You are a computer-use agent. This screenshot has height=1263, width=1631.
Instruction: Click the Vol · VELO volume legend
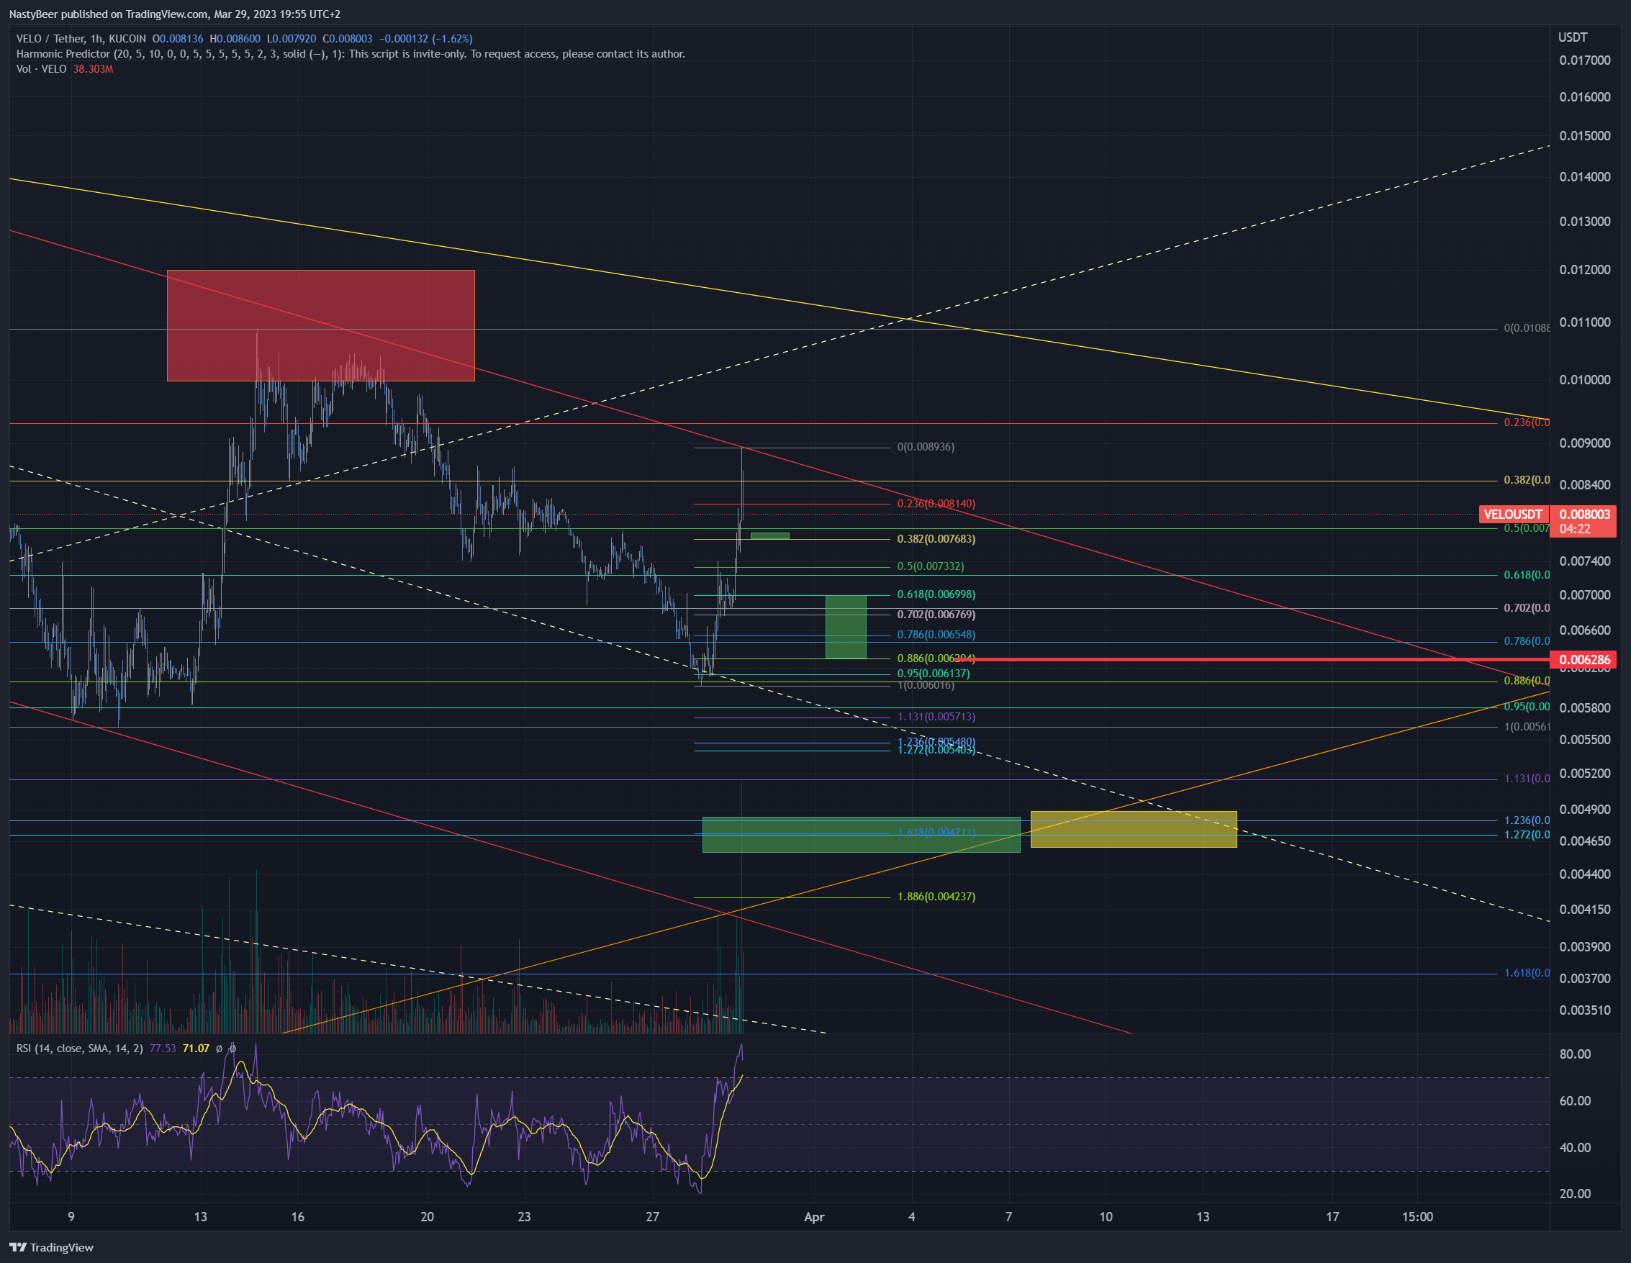(x=41, y=68)
